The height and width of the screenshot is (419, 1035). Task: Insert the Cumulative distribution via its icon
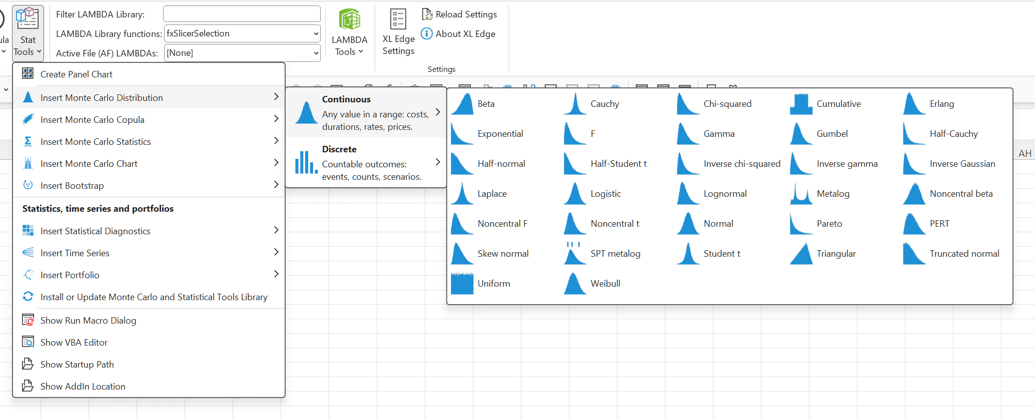[801, 104]
